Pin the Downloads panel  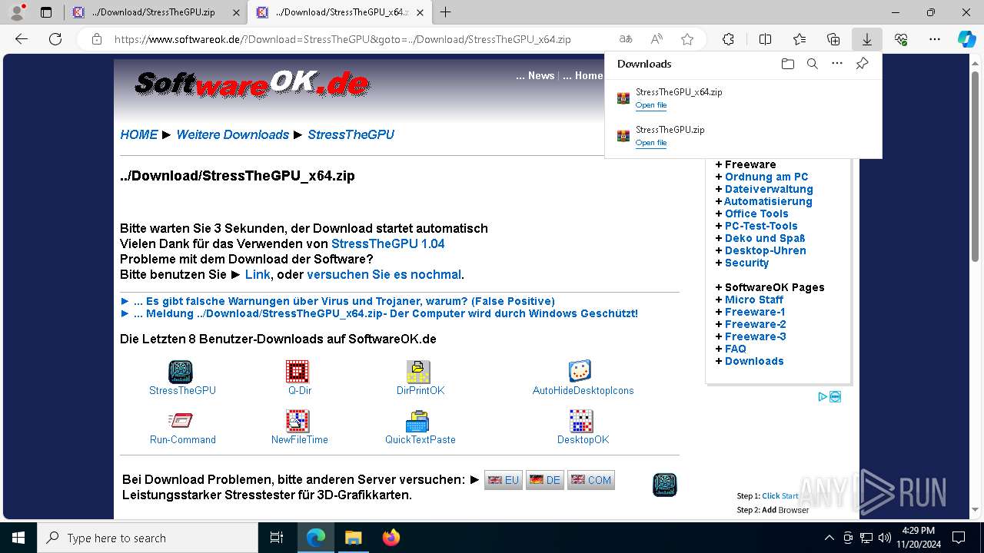862,64
